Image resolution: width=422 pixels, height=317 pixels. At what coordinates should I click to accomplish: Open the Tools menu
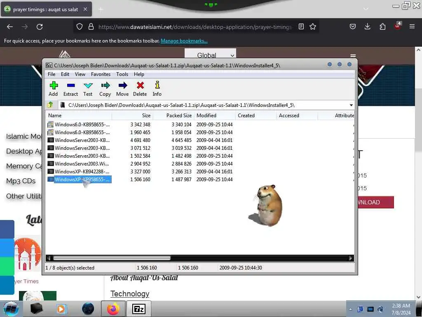(122, 74)
